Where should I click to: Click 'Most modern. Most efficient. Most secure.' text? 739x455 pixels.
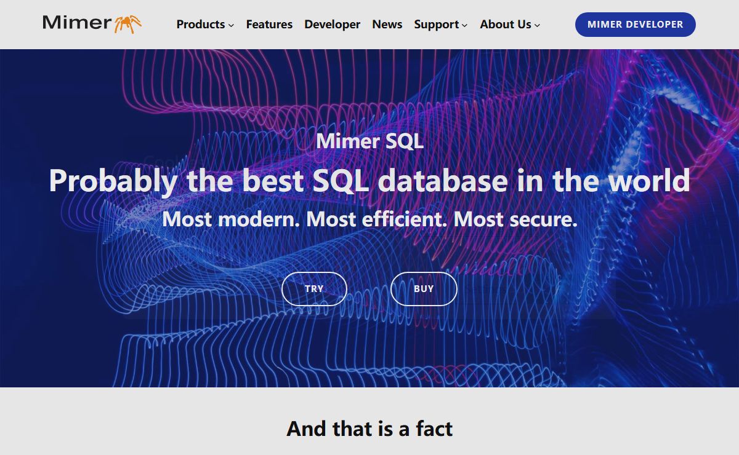[x=369, y=218]
